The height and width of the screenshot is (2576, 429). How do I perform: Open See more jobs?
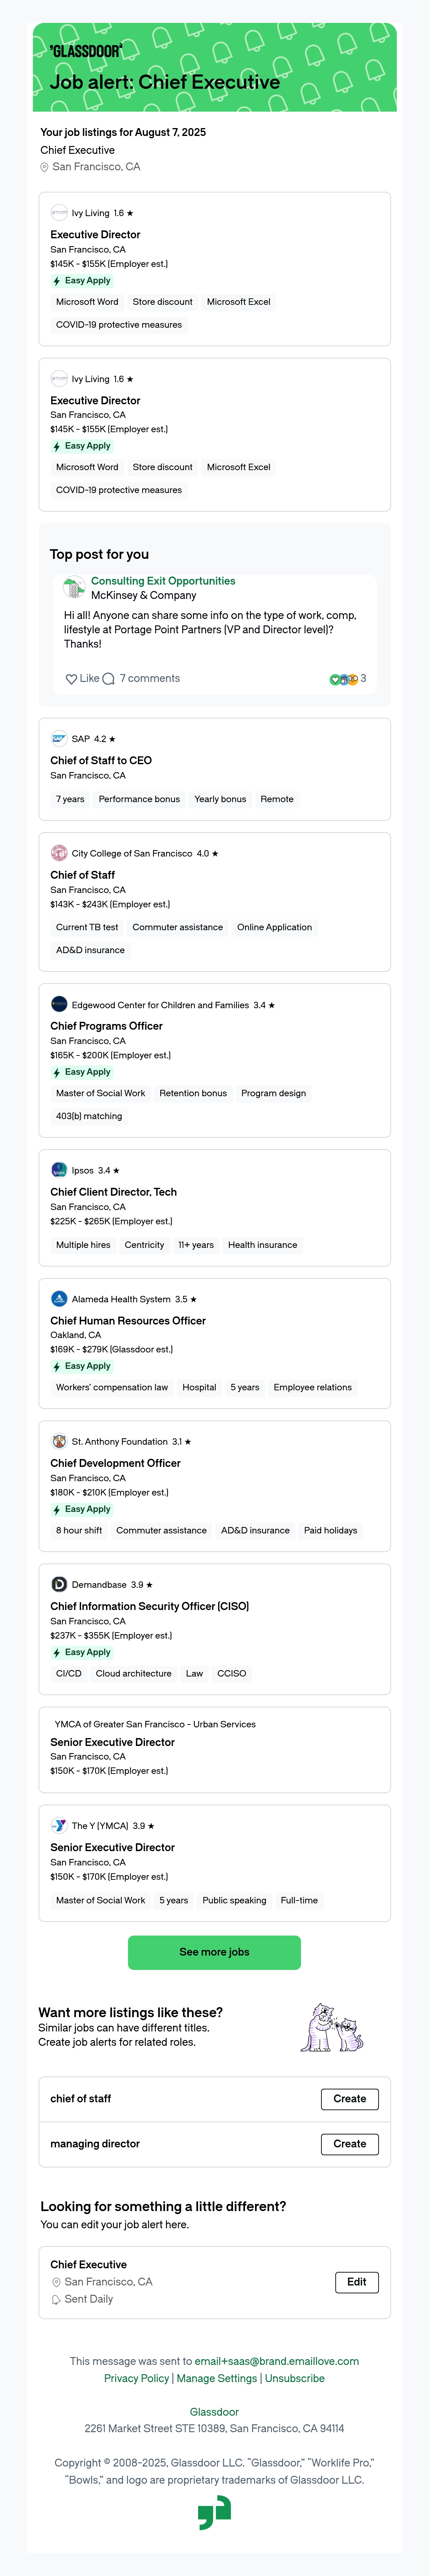[214, 1952]
